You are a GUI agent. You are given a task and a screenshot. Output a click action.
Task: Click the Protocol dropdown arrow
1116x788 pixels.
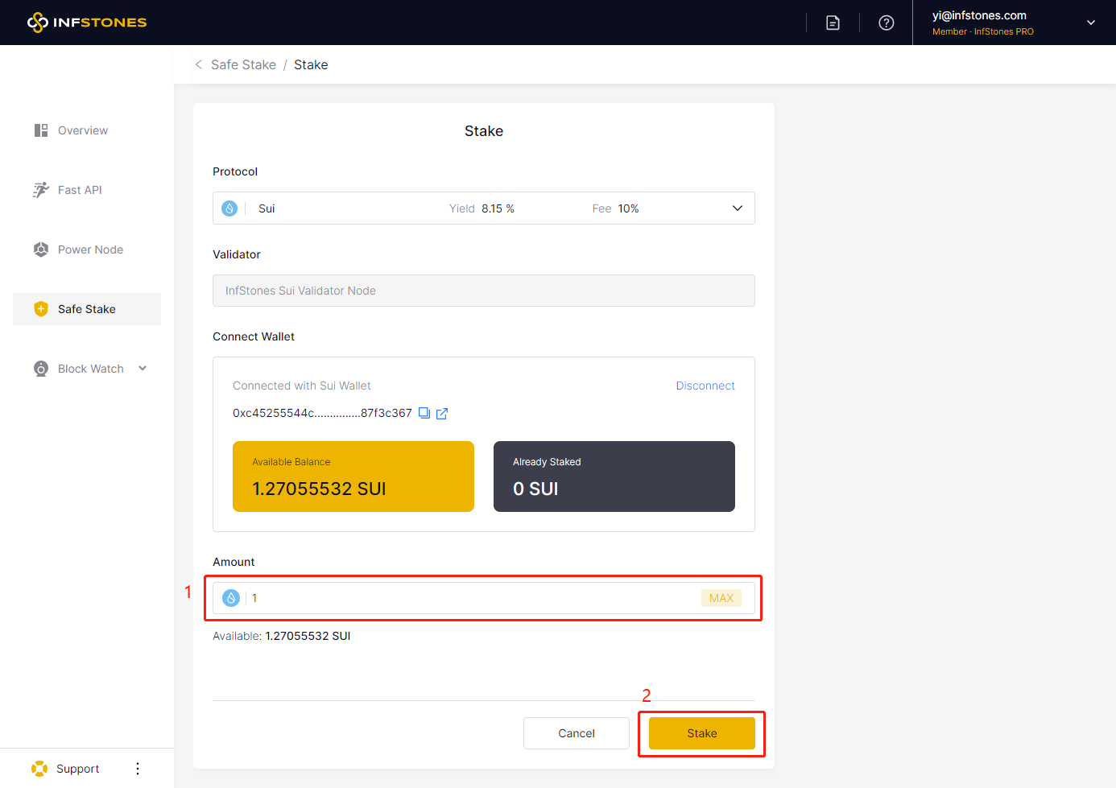pos(738,208)
